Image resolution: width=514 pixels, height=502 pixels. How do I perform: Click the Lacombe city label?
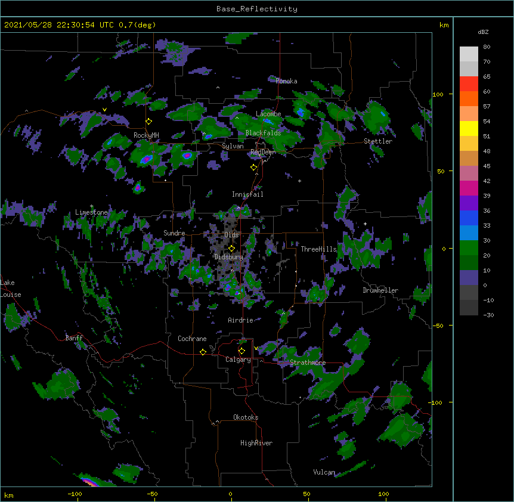268,114
